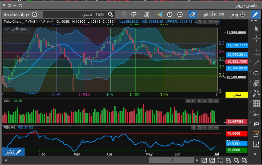Image resolution: width=262 pixels, height=165 pixels.
Task: Open the 6 أشهر period selector
Action: coord(213,15)
